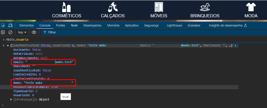
Task: Click the wardrobe Móveis icon
Action: 159,7
